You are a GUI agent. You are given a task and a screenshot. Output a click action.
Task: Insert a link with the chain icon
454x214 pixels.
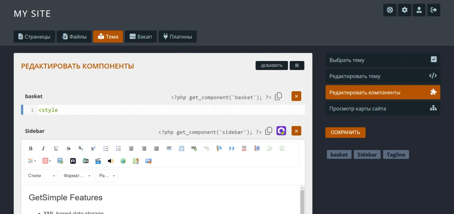pyautogui.click(x=194, y=148)
